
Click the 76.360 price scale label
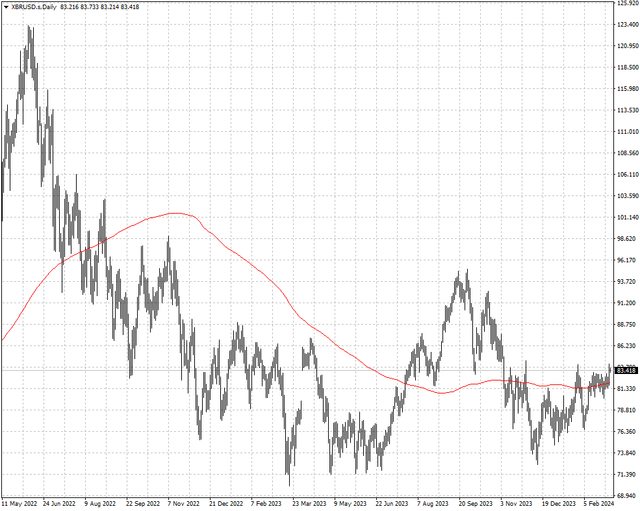coord(628,432)
